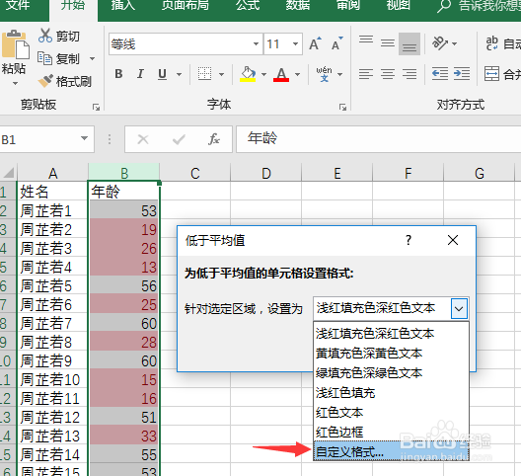Choose 浅红填充色深红色文本 list option

(391, 334)
